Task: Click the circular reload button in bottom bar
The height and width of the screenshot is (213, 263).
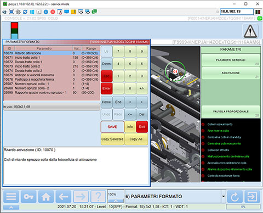Action: point(235,197)
